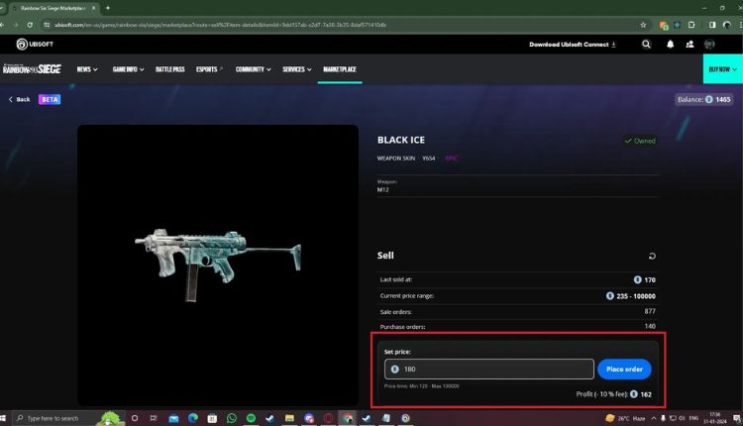Bookmark this page with the star icon
The width and height of the screenshot is (743, 426).
[x=643, y=25]
